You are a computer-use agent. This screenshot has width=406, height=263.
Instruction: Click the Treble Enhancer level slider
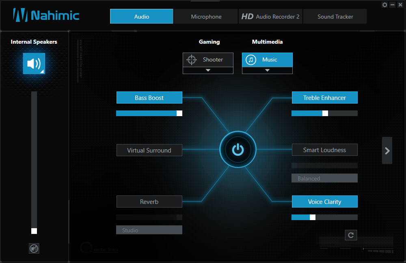pyautogui.click(x=324, y=113)
